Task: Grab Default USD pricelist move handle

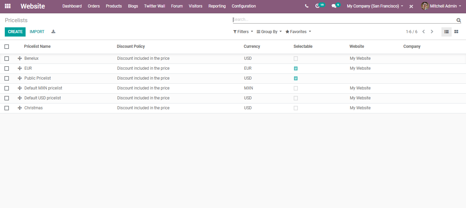Action: (x=20, y=98)
